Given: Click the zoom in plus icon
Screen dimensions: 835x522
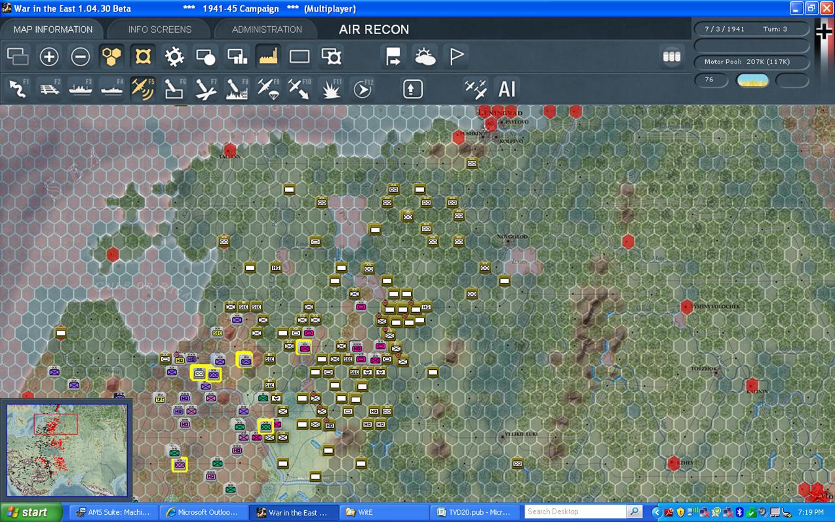Looking at the screenshot, I should [x=49, y=57].
